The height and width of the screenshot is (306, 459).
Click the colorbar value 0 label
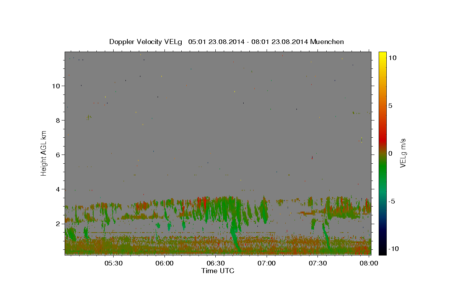pyautogui.click(x=390, y=153)
